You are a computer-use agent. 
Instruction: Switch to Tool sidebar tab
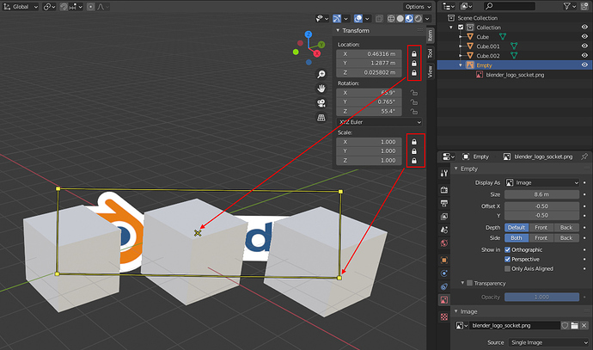(x=430, y=53)
